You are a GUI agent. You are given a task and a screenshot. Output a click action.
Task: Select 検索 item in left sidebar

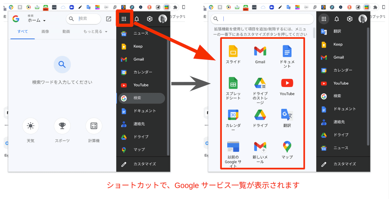coord(141,98)
